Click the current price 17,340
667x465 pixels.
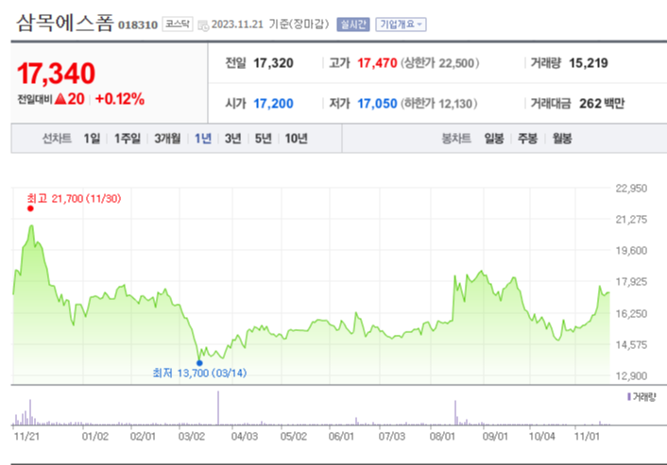click(56, 74)
